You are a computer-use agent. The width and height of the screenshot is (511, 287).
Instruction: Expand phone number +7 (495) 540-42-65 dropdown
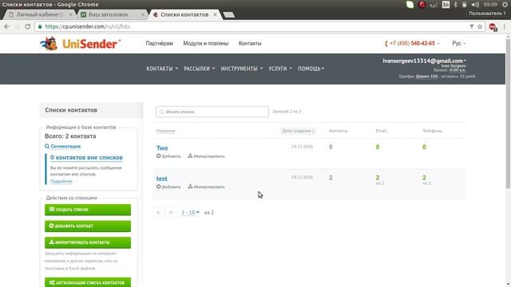[412, 43]
